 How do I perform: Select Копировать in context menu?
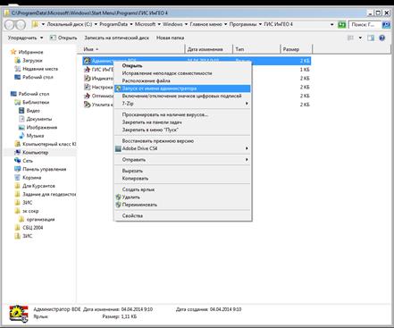[182, 179]
